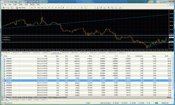175x105 pixels.
Task: Click the connection status bars indicator
Action: 157,103
